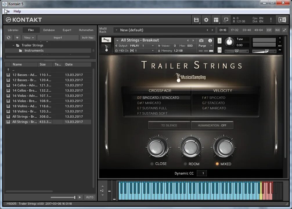Open the View dropdown in browser

(x=29, y=38)
